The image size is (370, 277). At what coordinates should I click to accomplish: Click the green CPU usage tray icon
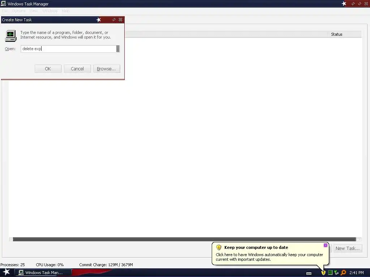point(330,273)
